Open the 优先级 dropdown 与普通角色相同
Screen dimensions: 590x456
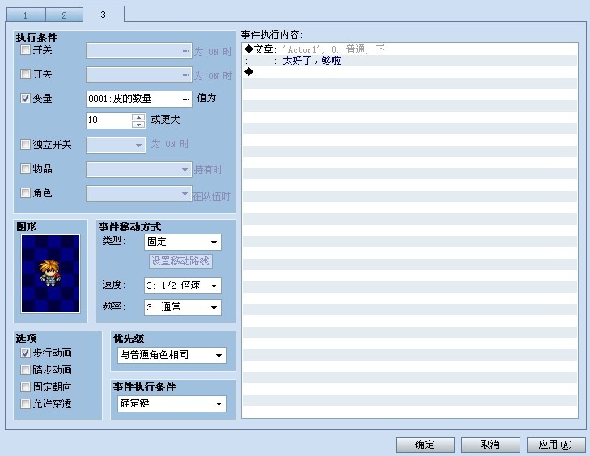click(x=172, y=355)
